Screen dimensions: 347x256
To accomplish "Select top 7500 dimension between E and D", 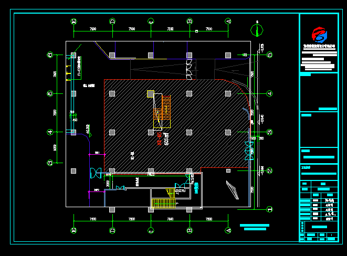I will coord(93,29).
